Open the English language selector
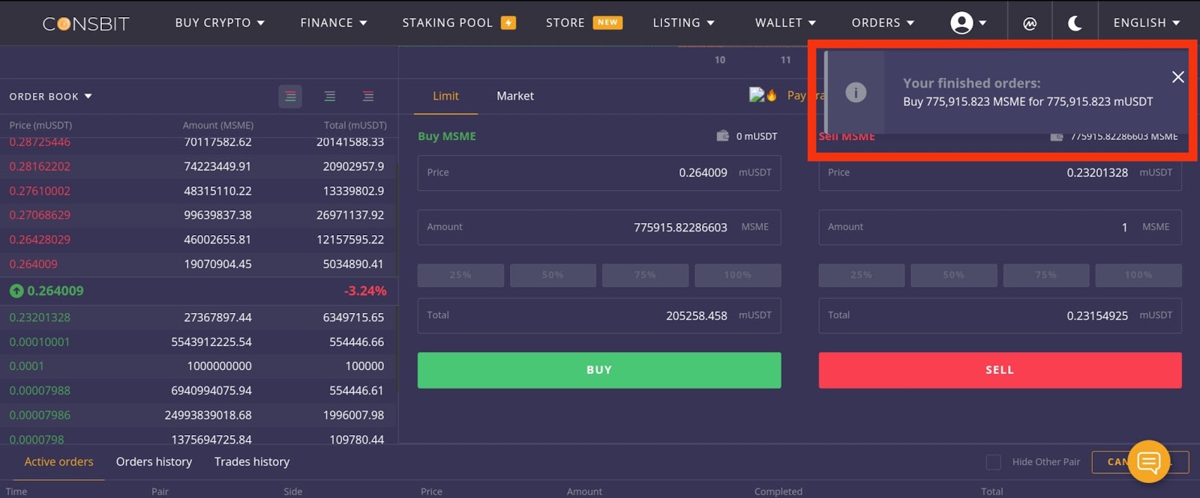Viewport: 1200px width, 498px height. click(1146, 23)
